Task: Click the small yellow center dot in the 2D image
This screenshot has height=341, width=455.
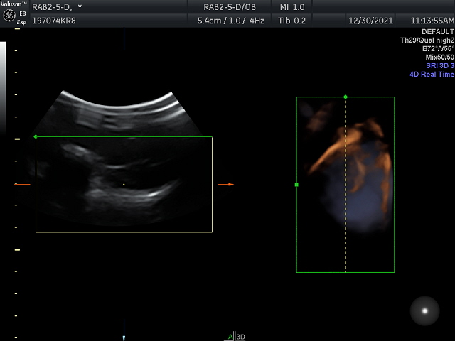Action: pos(124,185)
